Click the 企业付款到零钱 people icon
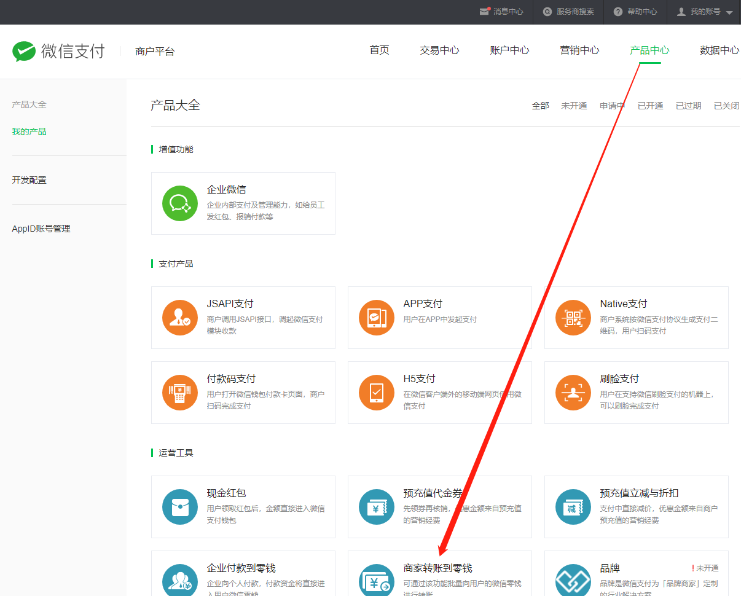Image resolution: width=741 pixels, height=596 pixels. pos(180,580)
